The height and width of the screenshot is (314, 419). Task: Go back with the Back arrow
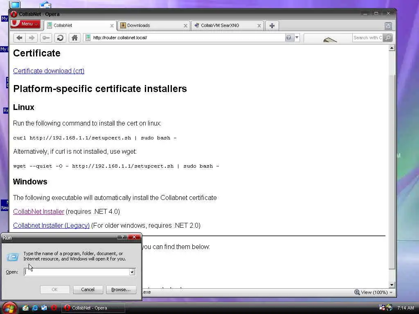click(20, 38)
